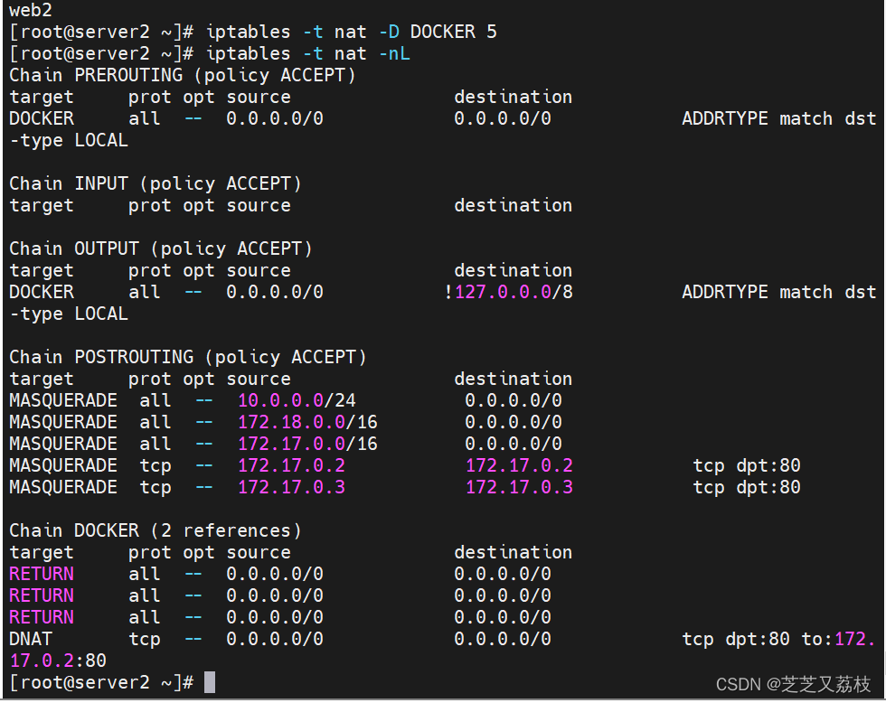Click the "iptables -t nat -nL" command
Image resolution: width=886 pixels, height=703 pixels.
coord(308,53)
